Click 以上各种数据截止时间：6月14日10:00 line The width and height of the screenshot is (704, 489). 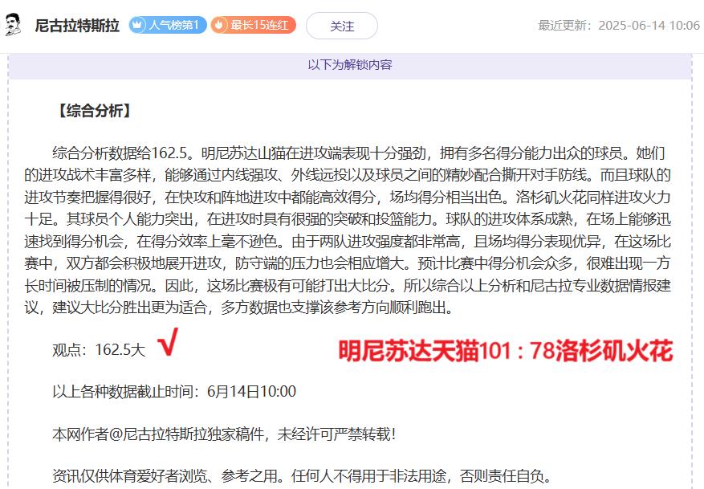(174, 392)
